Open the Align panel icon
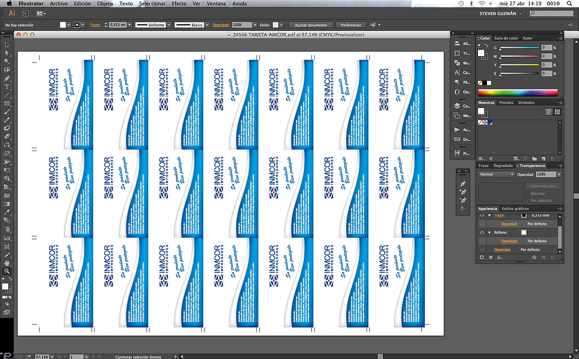This screenshot has width=579, height=359. click(457, 44)
